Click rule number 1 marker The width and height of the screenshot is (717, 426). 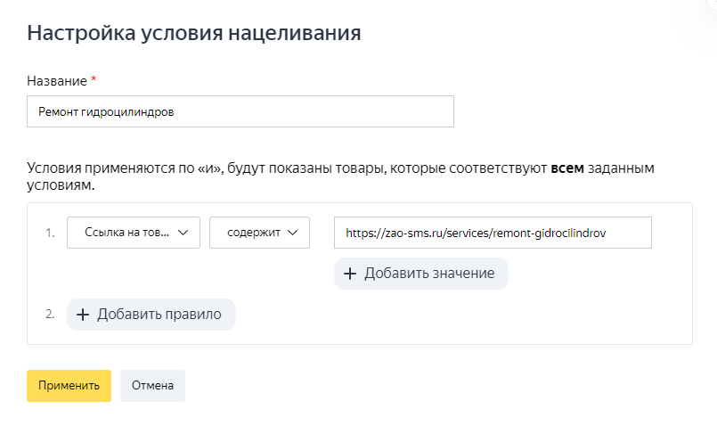[50, 233]
